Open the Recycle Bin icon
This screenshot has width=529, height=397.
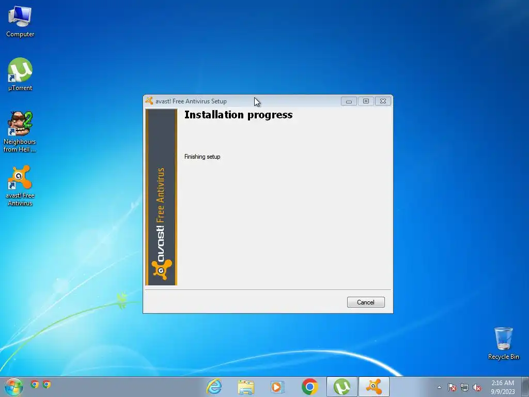pos(503,343)
